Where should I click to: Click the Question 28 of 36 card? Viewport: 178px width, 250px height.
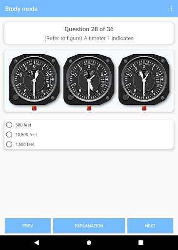point(89,33)
